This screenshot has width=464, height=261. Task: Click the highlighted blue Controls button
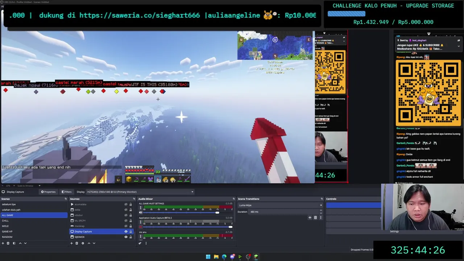click(353, 205)
